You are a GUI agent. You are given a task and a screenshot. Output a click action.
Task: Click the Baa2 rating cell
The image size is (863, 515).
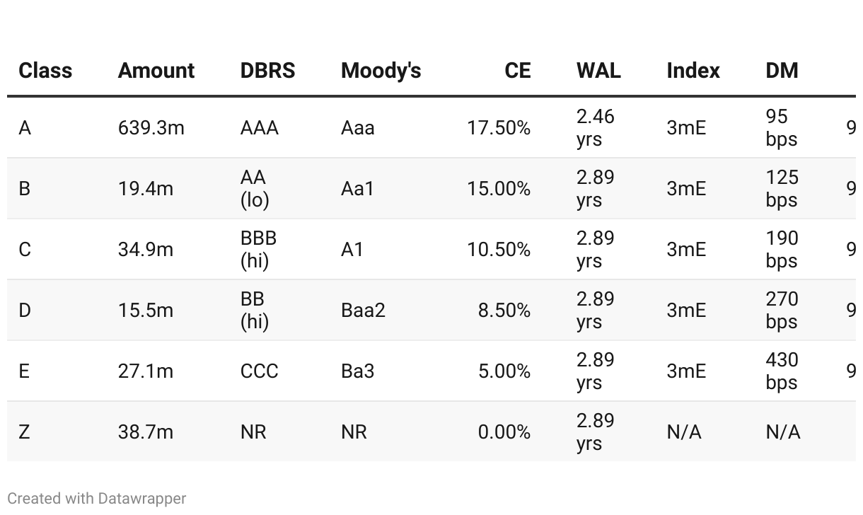coord(363,311)
